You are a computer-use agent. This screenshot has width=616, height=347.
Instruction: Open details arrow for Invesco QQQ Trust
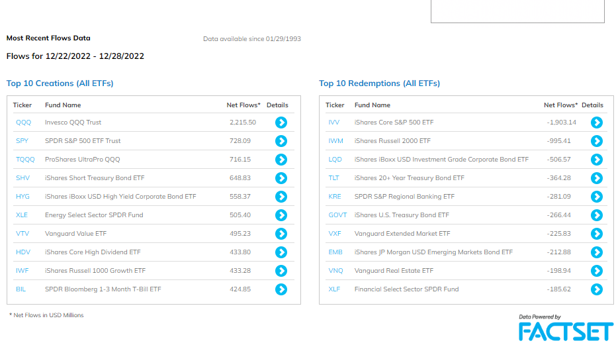coord(281,123)
